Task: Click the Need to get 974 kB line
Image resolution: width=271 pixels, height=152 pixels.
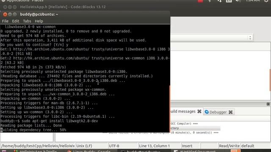Action: click(33, 35)
